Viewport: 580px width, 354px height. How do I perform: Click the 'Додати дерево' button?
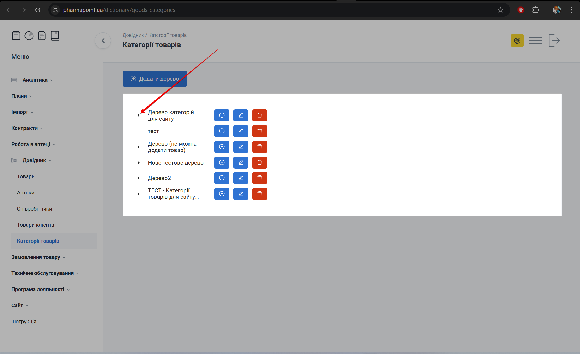tap(155, 79)
